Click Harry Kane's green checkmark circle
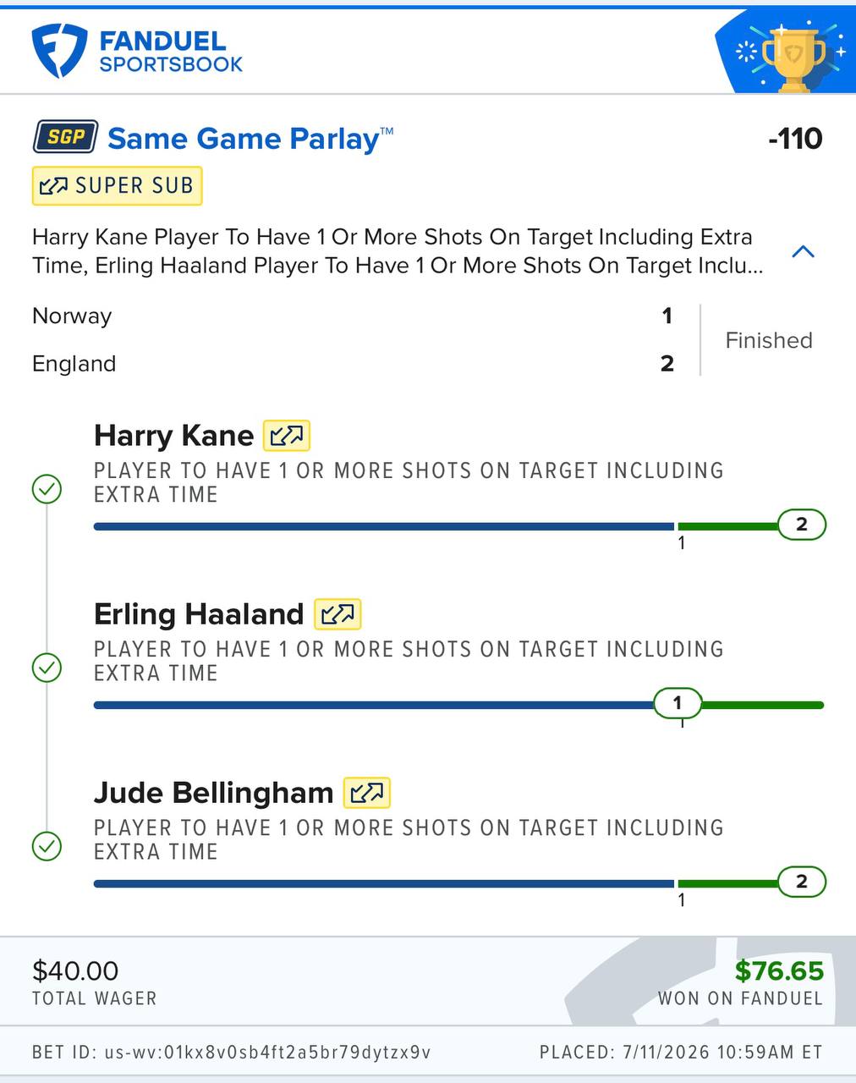The width and height of the screenshot is (856, 1083). [x=47, y=489]
